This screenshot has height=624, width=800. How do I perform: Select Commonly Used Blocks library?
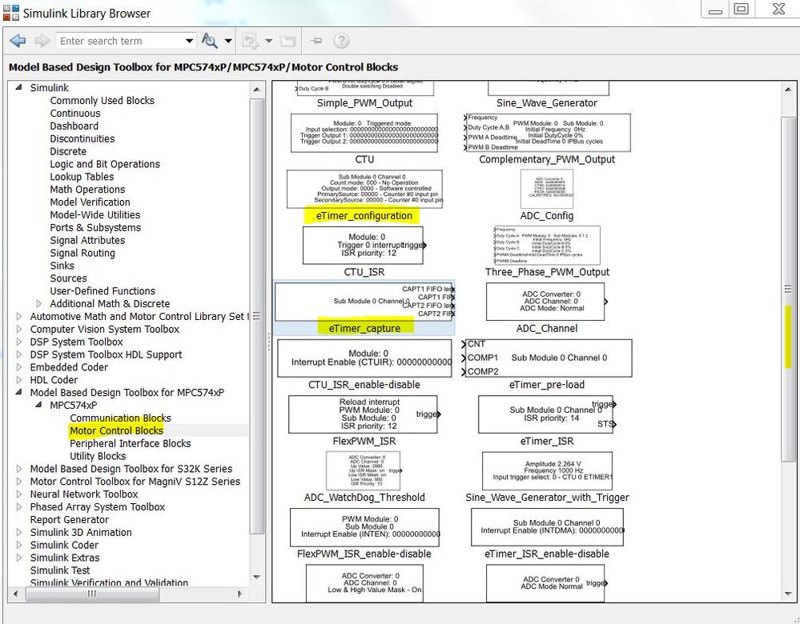tap(102, 101)
